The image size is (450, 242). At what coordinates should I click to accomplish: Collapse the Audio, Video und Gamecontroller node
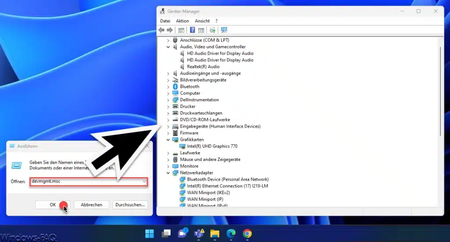(168, 46)
